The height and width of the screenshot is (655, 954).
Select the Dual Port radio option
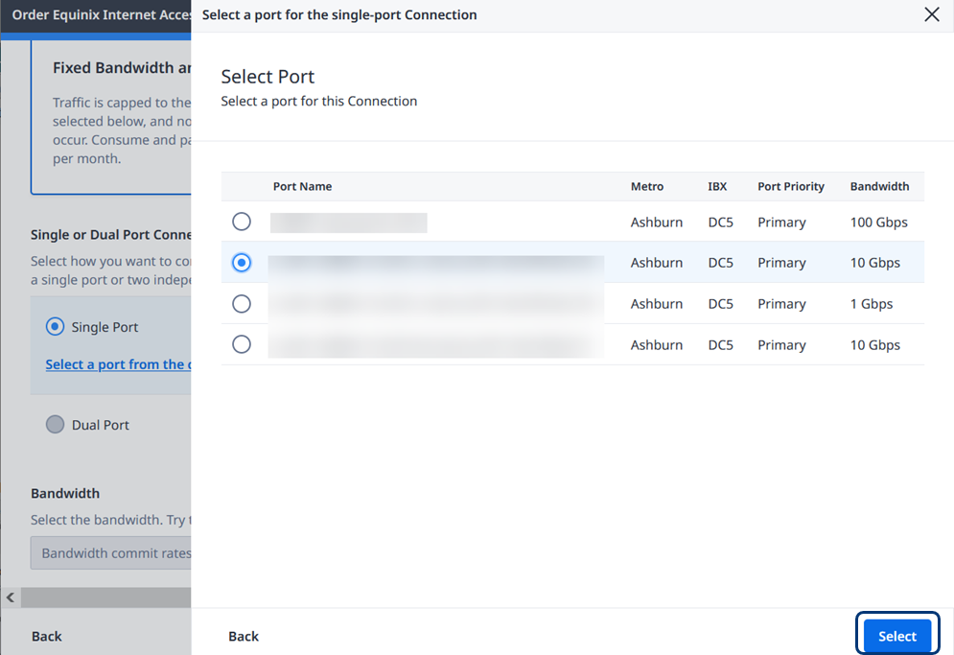pos(55,424)
